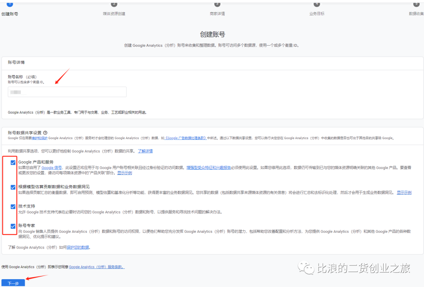The image size is (424, 287).
Task: Click the 账号名称（必填） label
Action: 22,77
